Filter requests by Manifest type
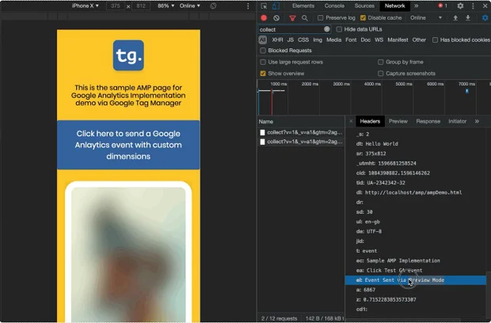 pyautogui.click(x=398, y=40)
